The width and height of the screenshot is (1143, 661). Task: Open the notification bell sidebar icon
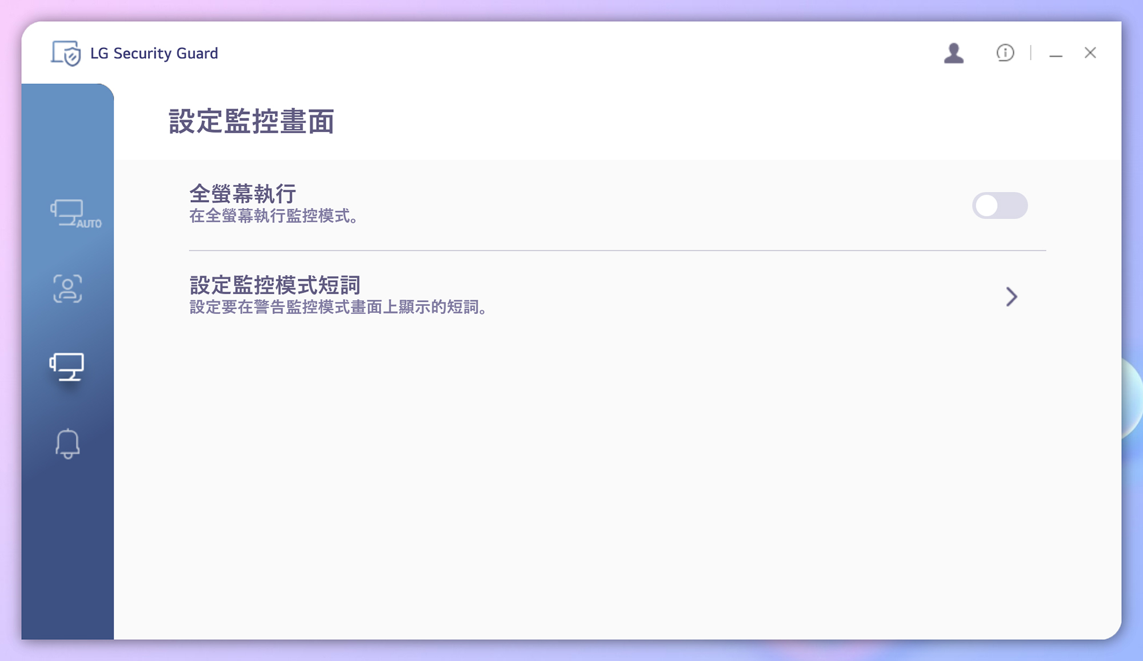(x=67, y=444)
